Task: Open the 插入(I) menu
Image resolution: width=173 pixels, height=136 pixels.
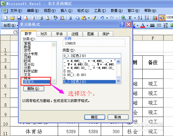Action: [66, 11]
